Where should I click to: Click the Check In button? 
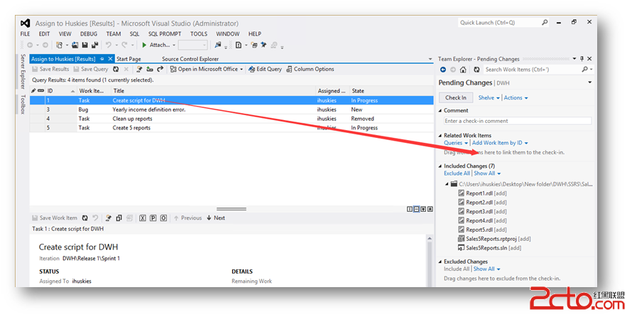456,97
